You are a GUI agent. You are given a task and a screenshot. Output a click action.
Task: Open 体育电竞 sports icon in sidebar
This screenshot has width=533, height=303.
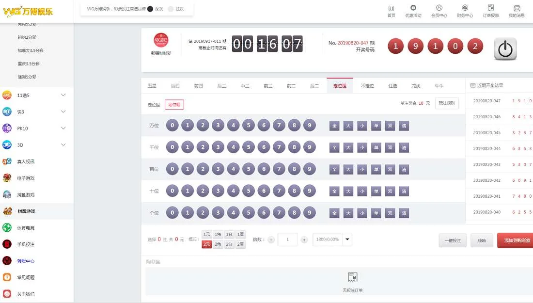[x=7, y=227]
